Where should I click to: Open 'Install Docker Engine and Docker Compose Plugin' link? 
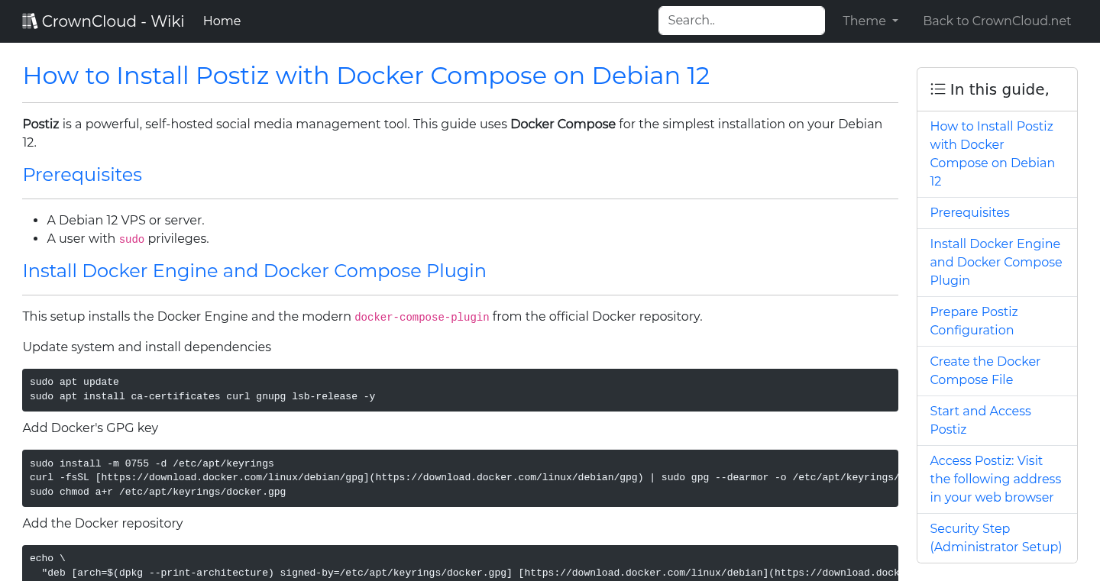tap(995, 262)
